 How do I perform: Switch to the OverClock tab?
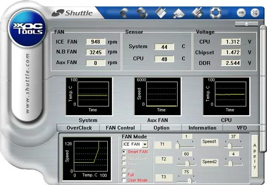(x=79, y=128)
